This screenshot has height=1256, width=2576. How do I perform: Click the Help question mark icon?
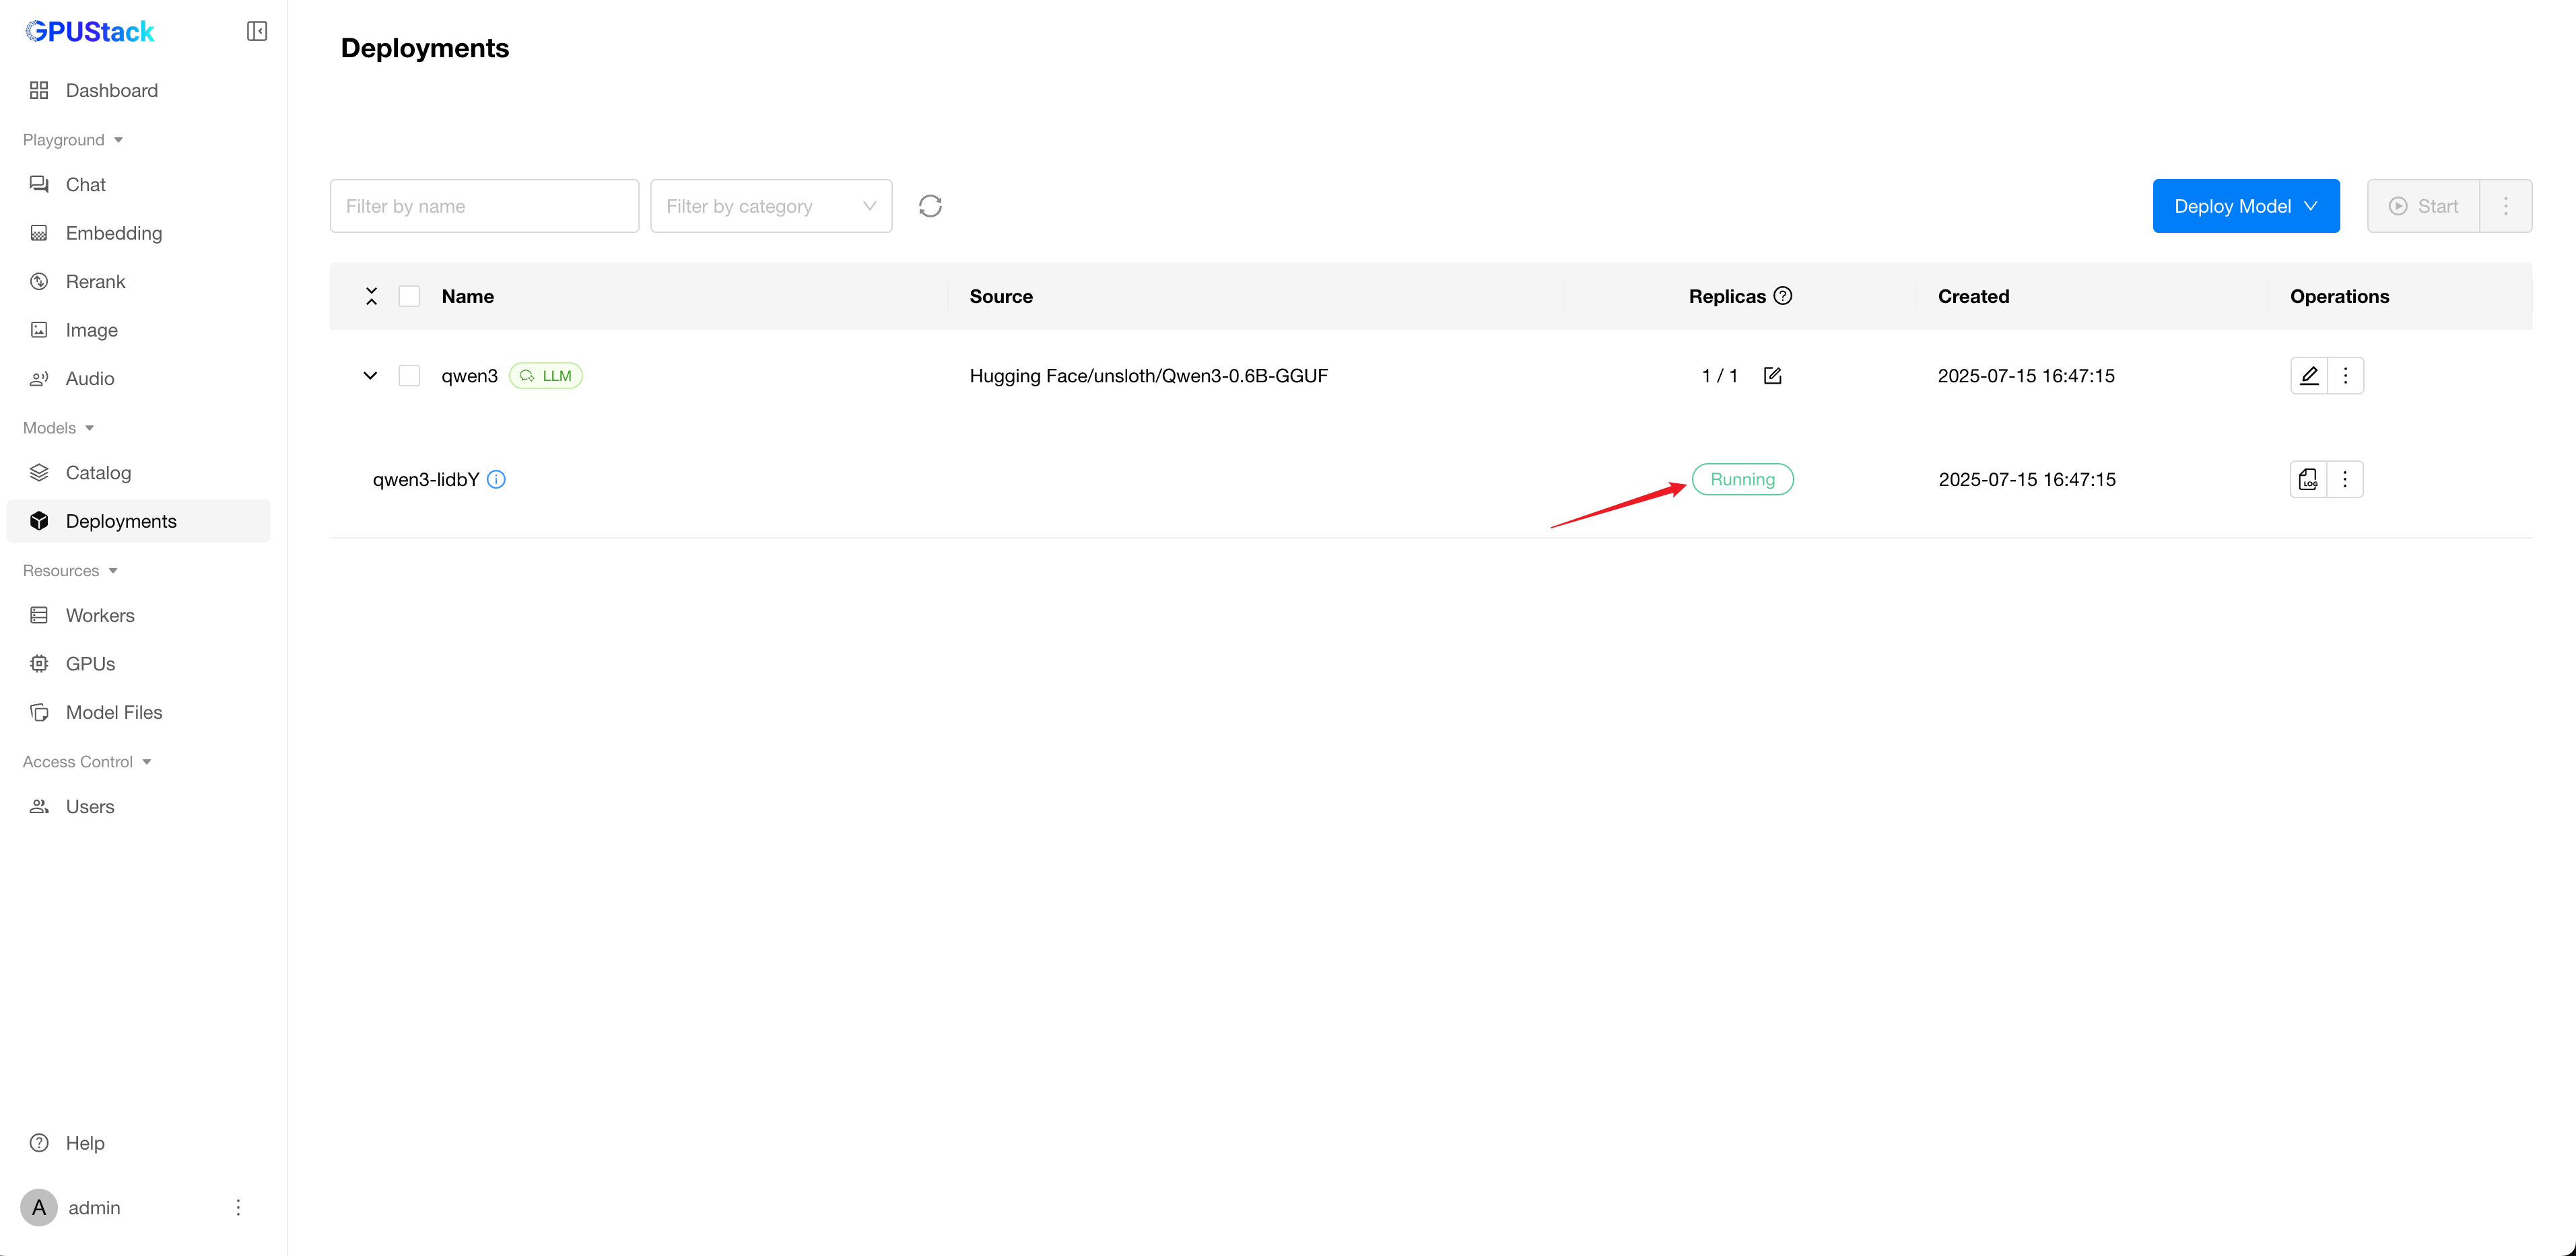coord(39,1143)
